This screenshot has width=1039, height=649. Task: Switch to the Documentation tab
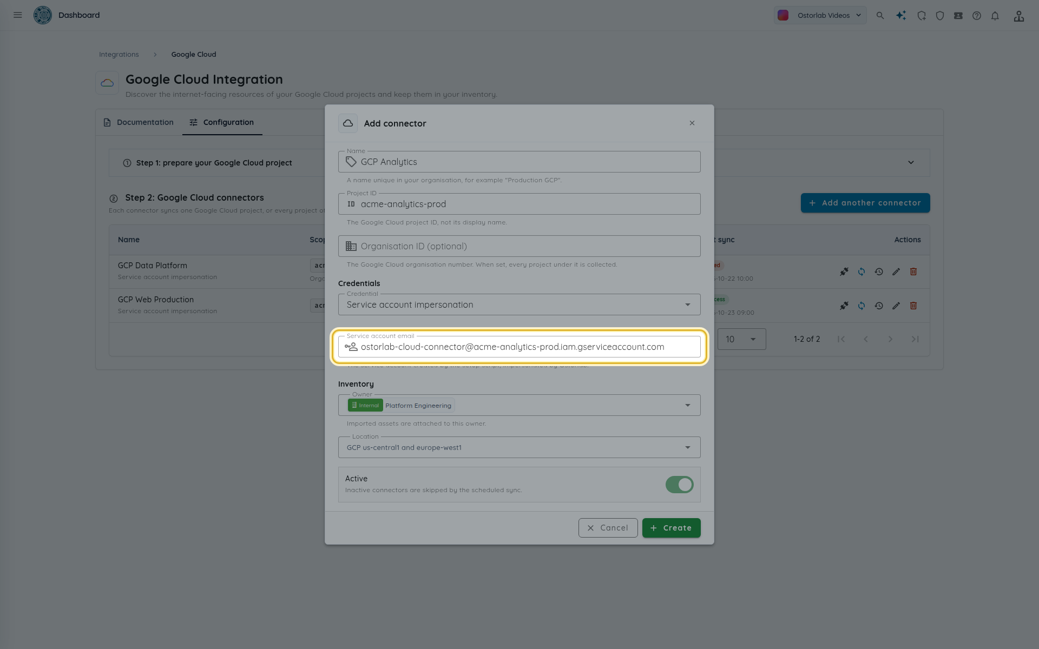click(139, 122)
